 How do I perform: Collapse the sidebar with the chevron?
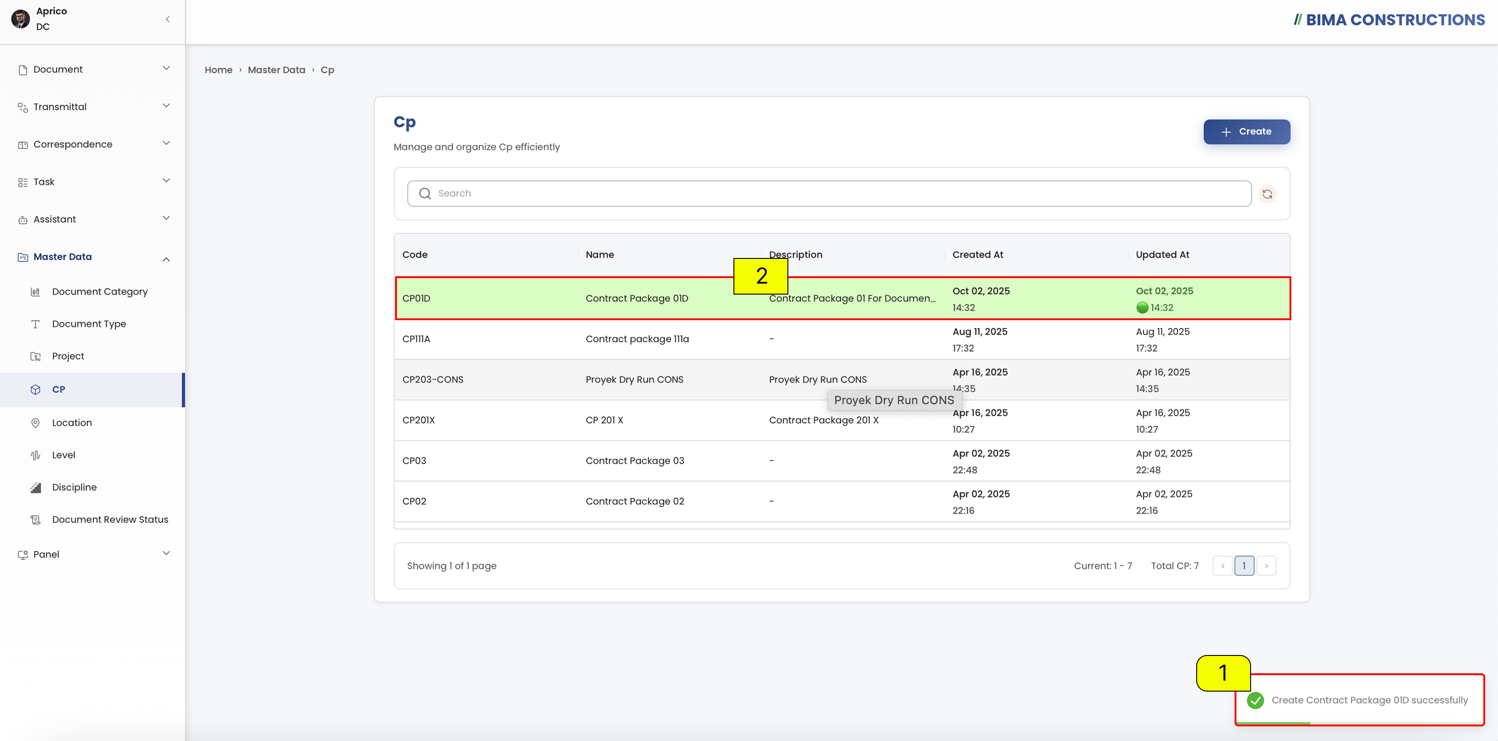coord(167,19)
